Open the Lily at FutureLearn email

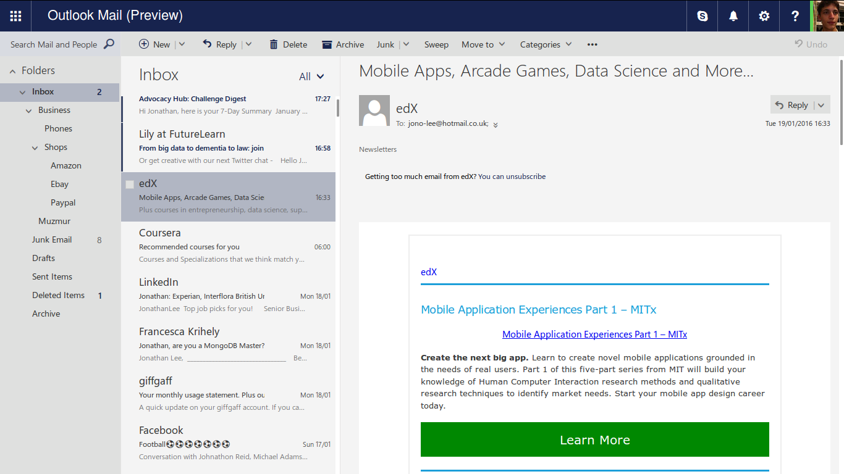click(x=229, y=147)
